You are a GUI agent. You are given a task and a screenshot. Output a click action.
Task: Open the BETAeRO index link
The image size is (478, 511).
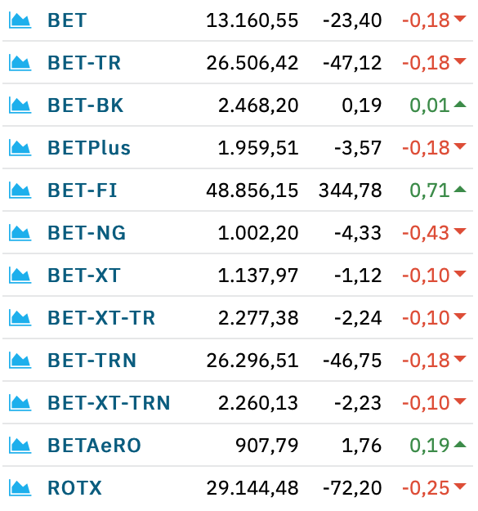coord(95,445)
